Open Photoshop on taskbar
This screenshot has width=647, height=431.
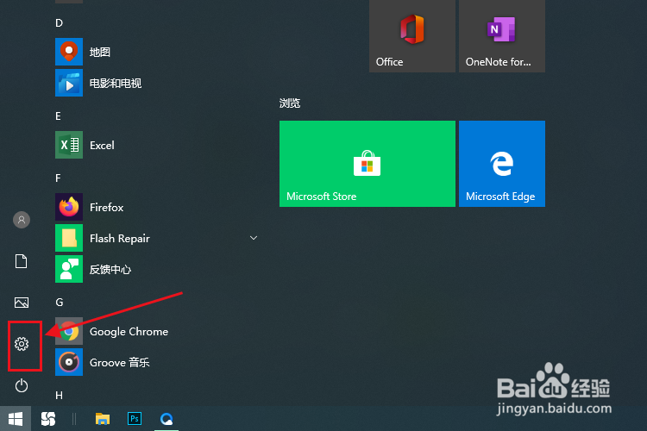135,419
